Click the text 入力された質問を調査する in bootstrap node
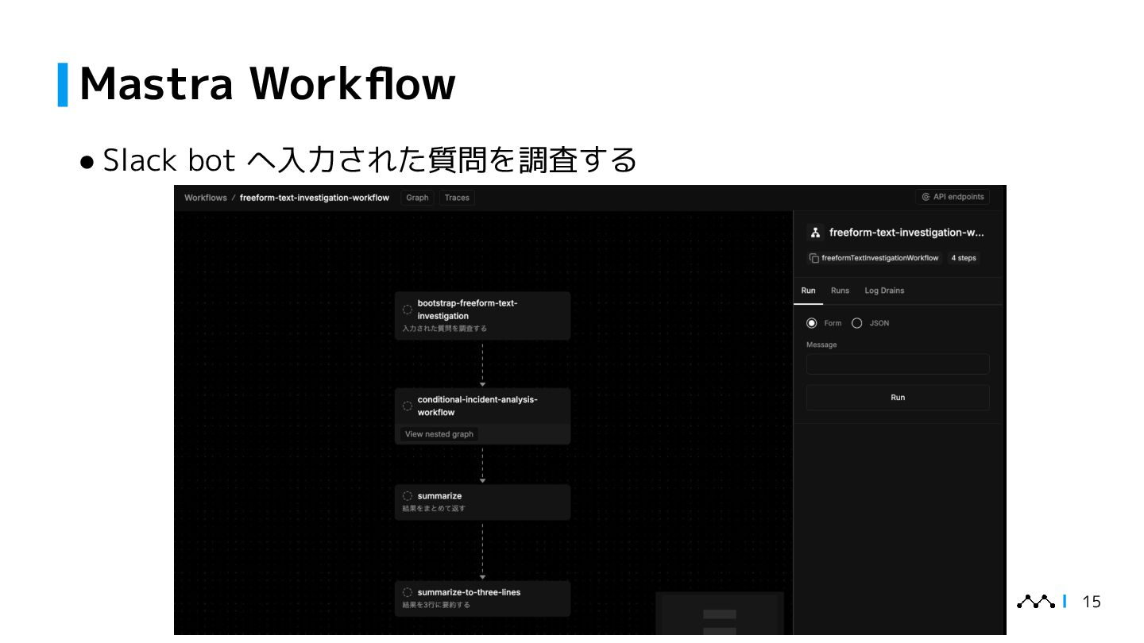Screen dimensions: 1144x643 click(445, 329)
